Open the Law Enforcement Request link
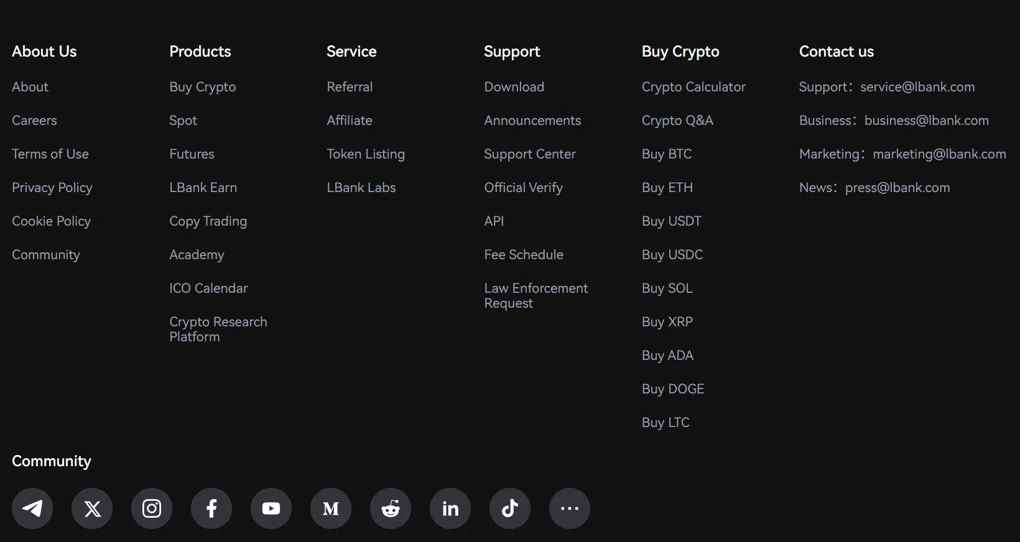 [x=535, y=296]
